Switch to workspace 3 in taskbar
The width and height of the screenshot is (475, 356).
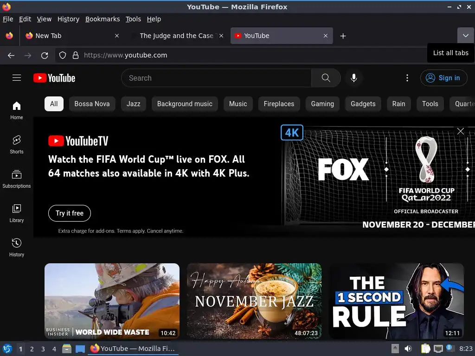click(43, 349)
